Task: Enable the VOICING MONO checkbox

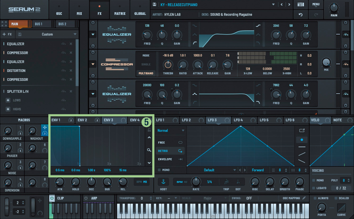Action: click(x=314, y=181)
